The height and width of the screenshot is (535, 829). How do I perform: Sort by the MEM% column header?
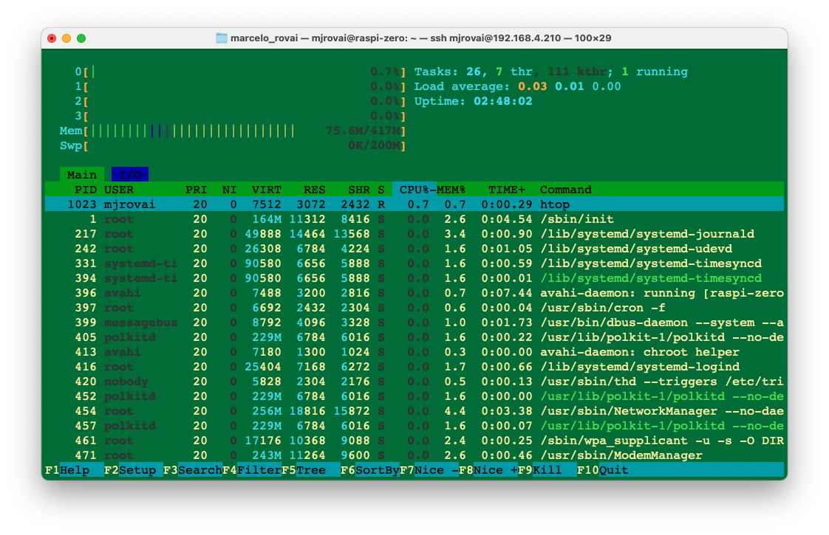pos(451,190)
